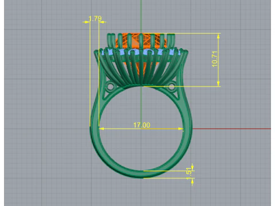Click the 1.51 shank thickness dimension
This screenshot has height=206, width=275.
coord(189,173)
